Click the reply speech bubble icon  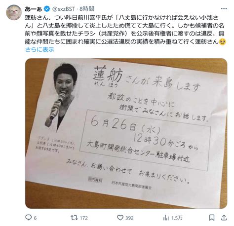(28, 218)
